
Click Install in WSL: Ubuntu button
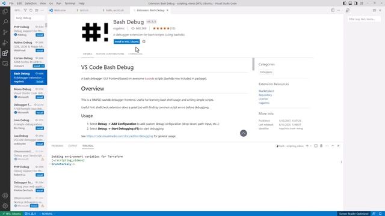(126, 41)
